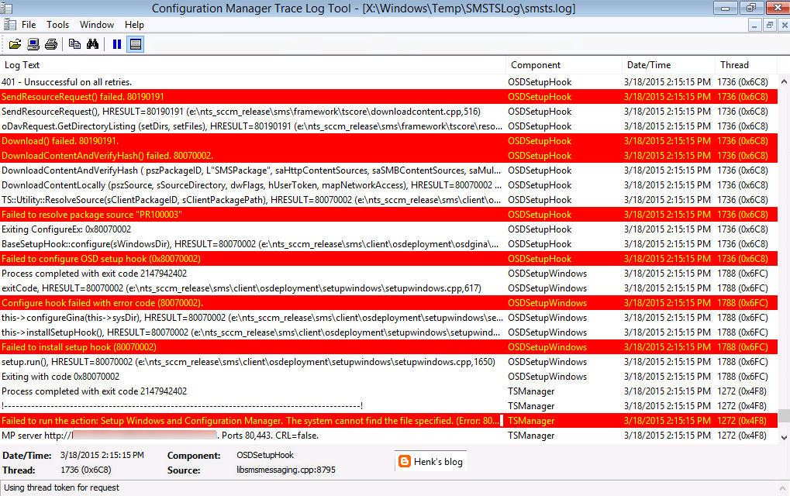This screenshot has height=496, width=790.
Task: Select the 'oDavRequest.GetDirectoryListing' log row
Action: point(388,126)
